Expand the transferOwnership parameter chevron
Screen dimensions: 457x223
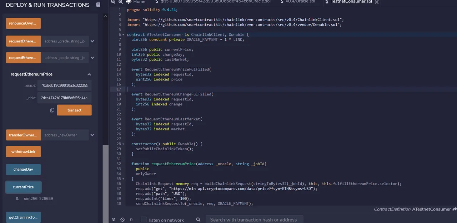[x=92, y=135]
